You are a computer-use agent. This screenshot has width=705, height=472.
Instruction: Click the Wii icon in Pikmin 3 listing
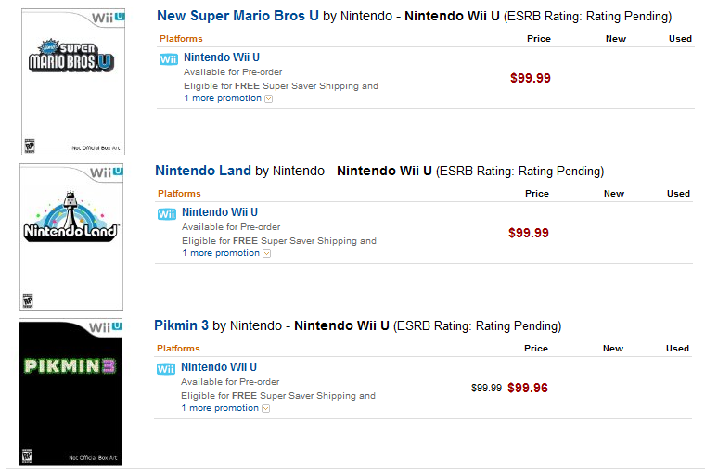click(x=165, y=369)
